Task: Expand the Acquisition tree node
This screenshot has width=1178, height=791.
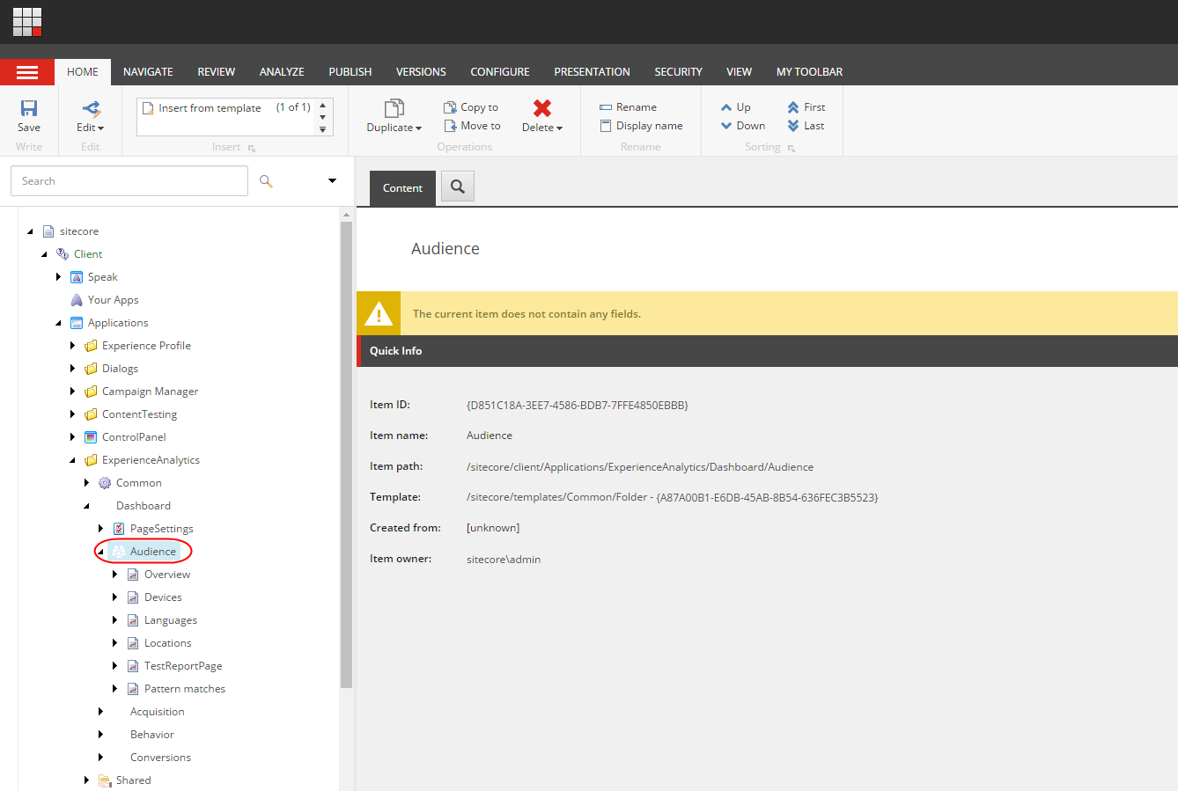Action: tap(100, 712)
